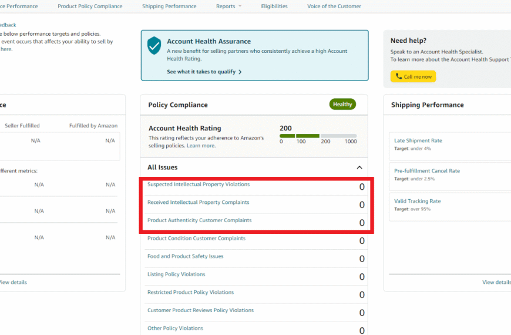Screen dimensions: 511x335
Task: Open Listing Policy Violations
Action: (x=176, y=274)
